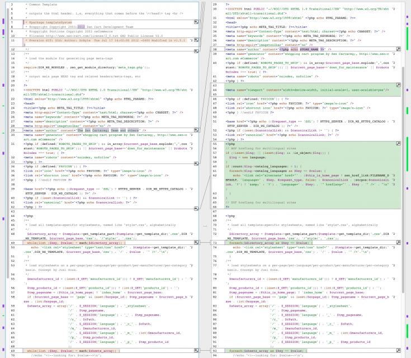Click left pane while-loop line 49 text

tap(75, 243)
